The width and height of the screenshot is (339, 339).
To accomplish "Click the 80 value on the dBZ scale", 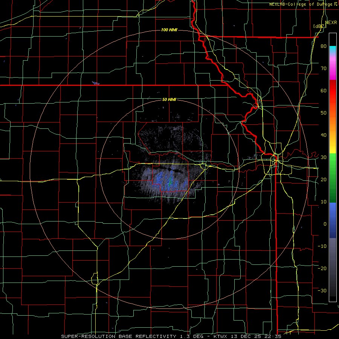I will point(324,46).
